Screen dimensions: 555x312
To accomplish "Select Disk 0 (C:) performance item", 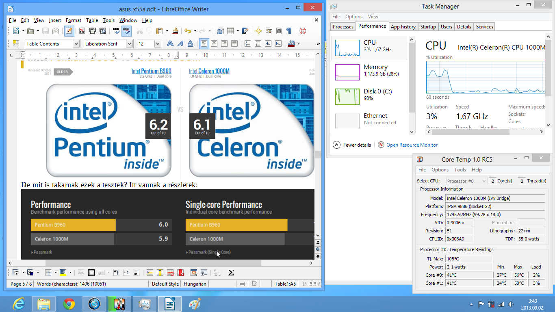I will click(369, 97).
